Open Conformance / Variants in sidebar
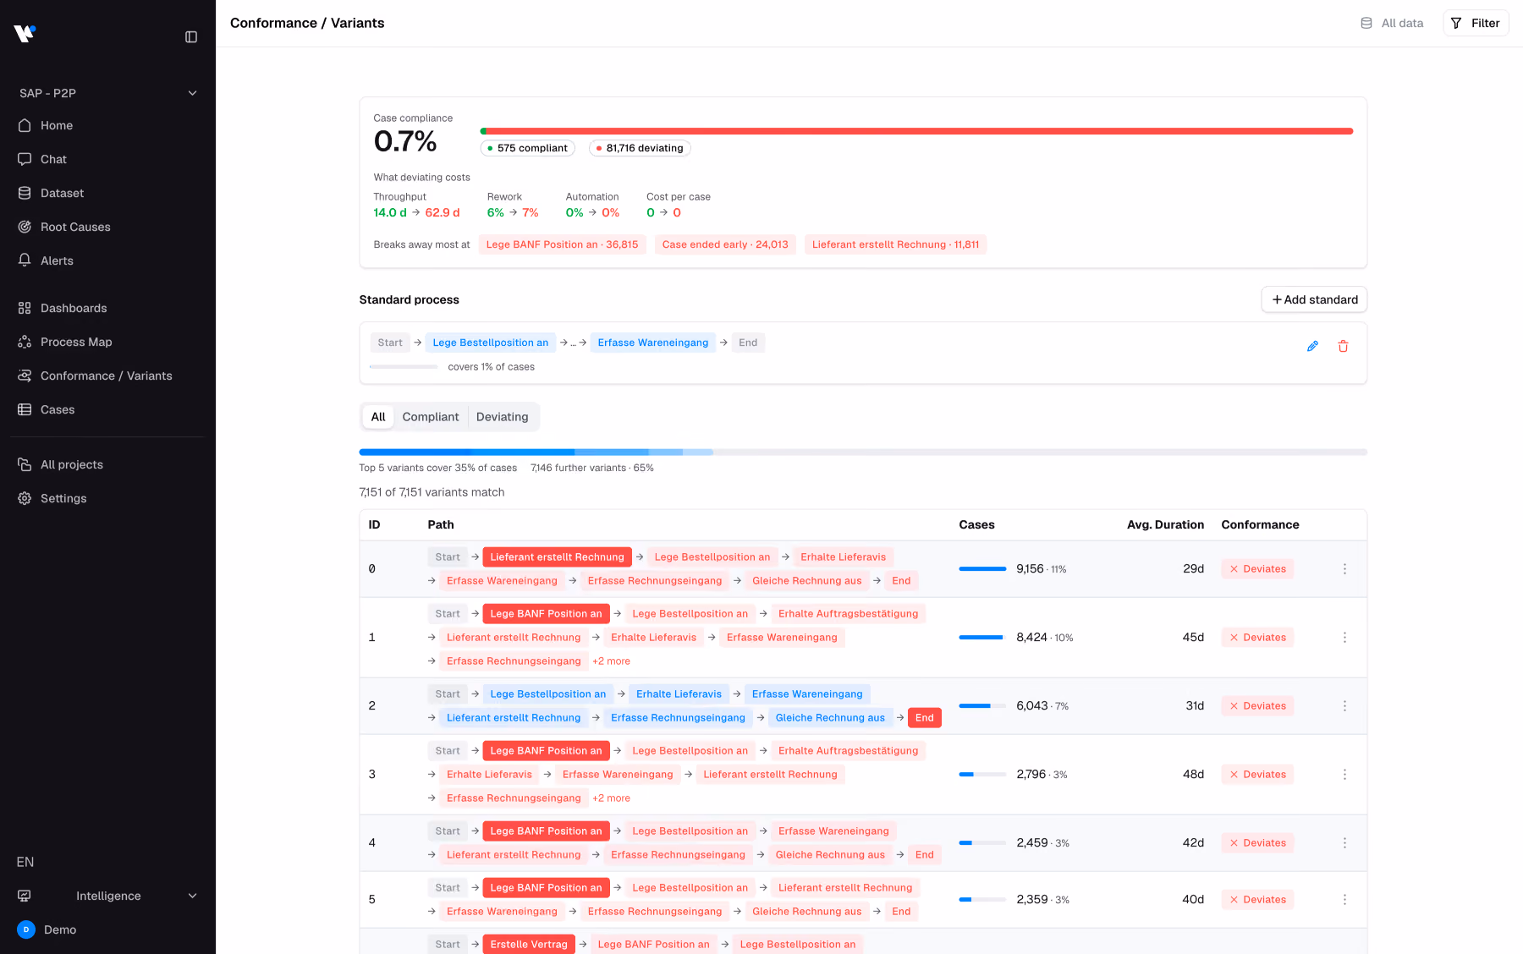Image resolution: width=1523 pixels, height=954 pixels. coord(107,376)
